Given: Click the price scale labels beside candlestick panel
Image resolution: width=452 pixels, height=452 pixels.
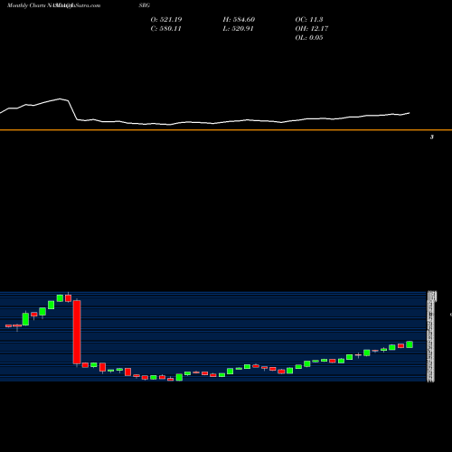Looking at the screenshot, I should (x=431, y=336).
